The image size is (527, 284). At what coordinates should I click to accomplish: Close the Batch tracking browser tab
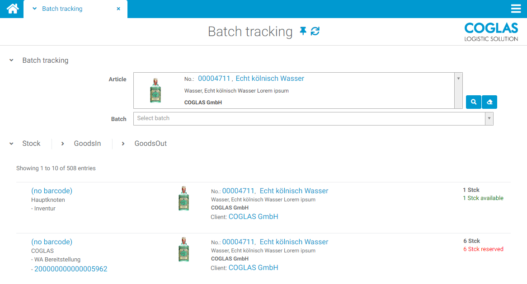pos(118,9)
